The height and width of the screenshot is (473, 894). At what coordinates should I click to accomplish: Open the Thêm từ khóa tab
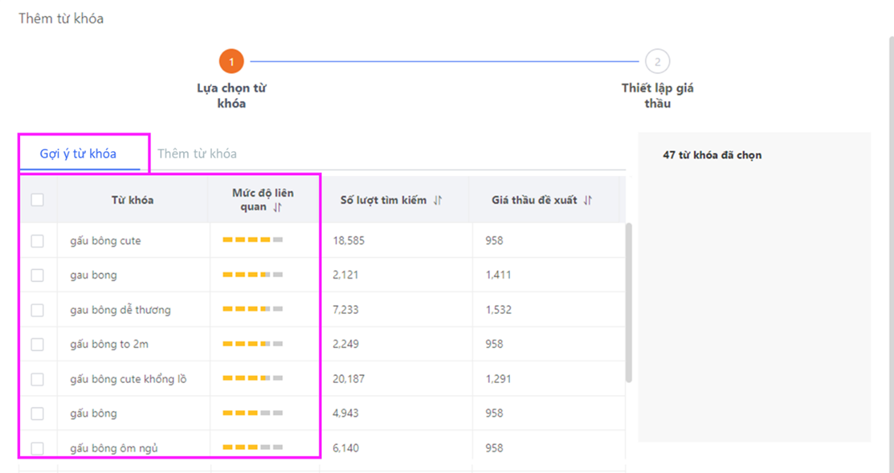(197, 154)
